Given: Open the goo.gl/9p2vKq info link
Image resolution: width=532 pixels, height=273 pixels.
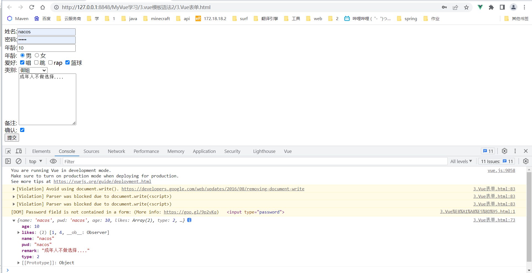Looking at the screenshot, I should tap(190, 212).
